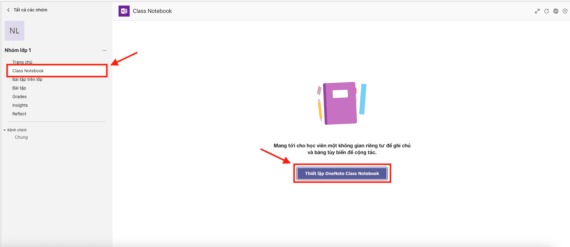Expand the tab to full screen
The height and width of the screenshot is (247, 570).
coord(537,11)
